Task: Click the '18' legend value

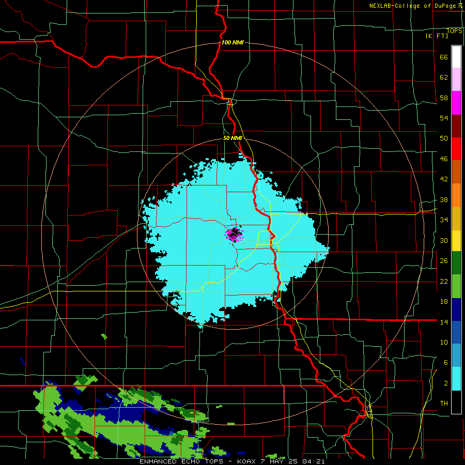Action: (x=444, y=302)
